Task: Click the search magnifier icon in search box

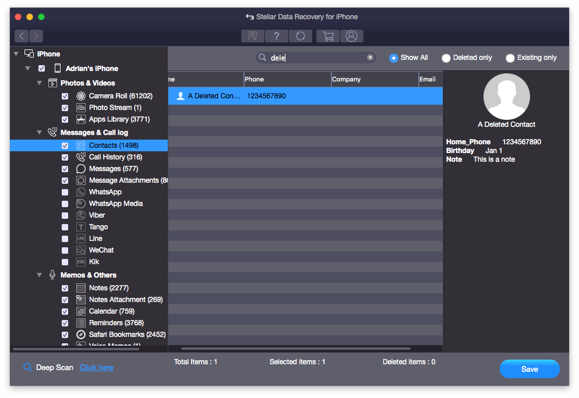Action: click(262, 57)
